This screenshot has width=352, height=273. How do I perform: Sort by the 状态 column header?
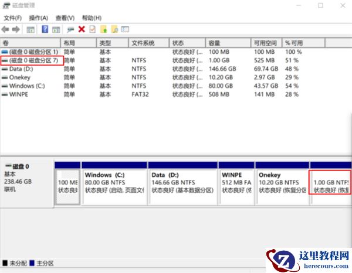(x=188, y=43)
